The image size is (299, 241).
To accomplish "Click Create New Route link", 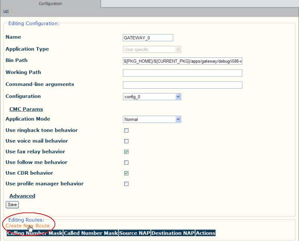I will pyautogui.click(x=28, y=226).
